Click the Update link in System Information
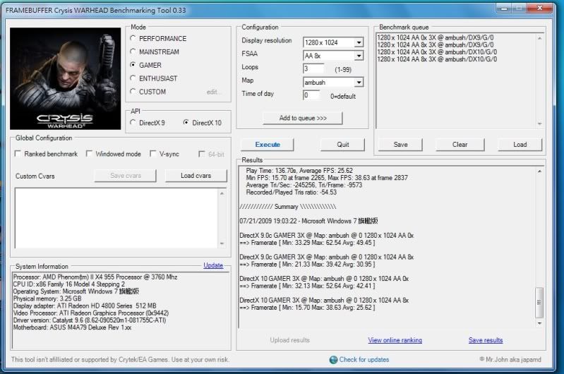The image size is (564, 374). pos(213,265)
